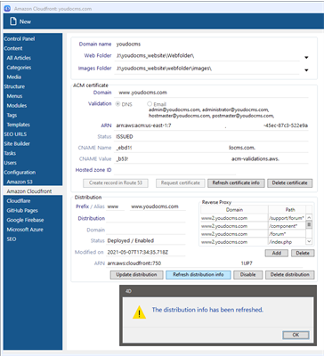Open Control Panel in sidebar
324x356 pixels.
[20, 39]
